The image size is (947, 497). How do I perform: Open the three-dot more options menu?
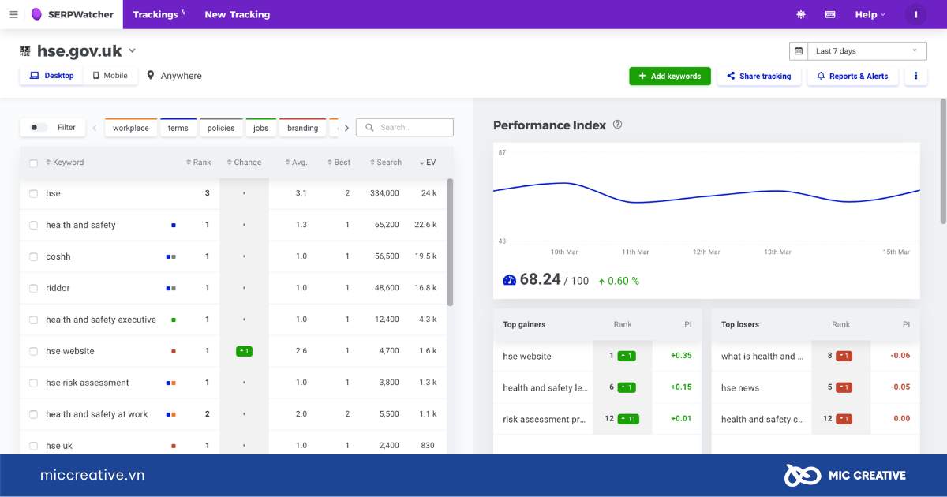(916, 76)
